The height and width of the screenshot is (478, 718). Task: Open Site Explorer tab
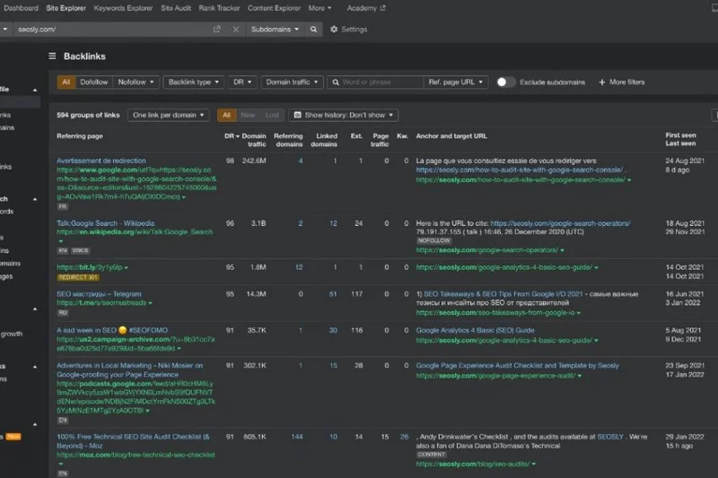coord(66,8)
